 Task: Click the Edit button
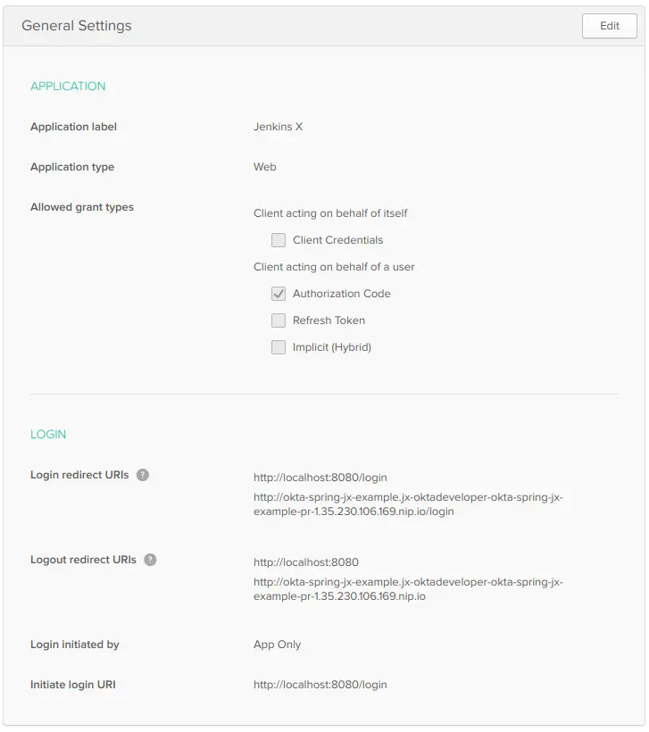[609, 26]
